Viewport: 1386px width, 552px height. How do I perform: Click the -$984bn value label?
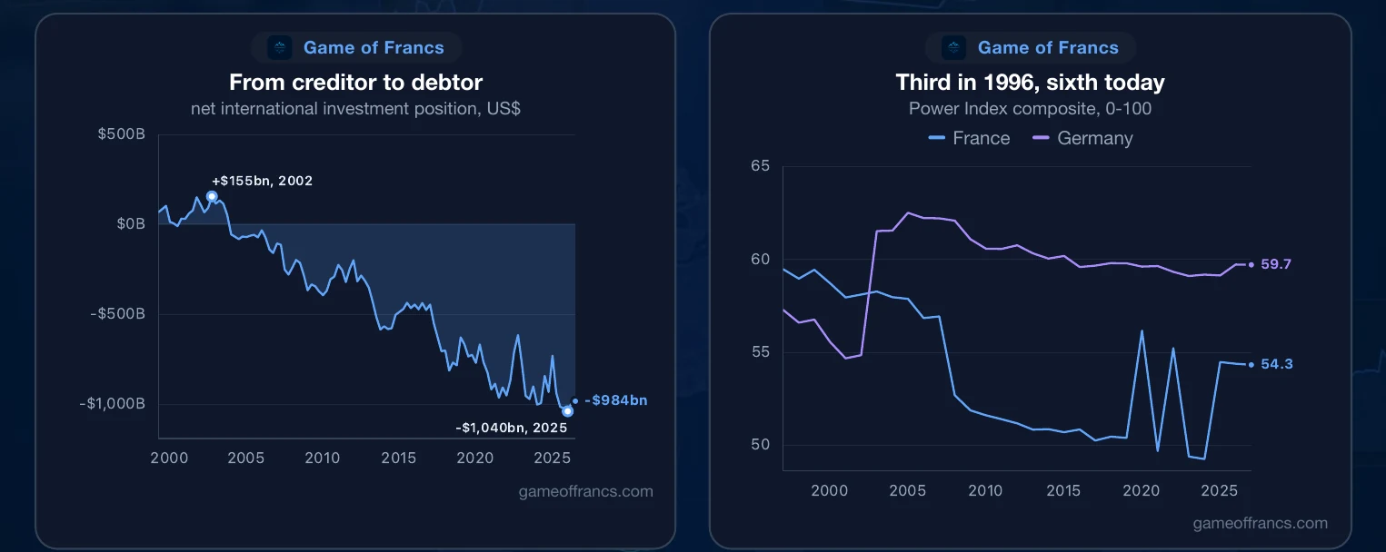click(616, 400)
